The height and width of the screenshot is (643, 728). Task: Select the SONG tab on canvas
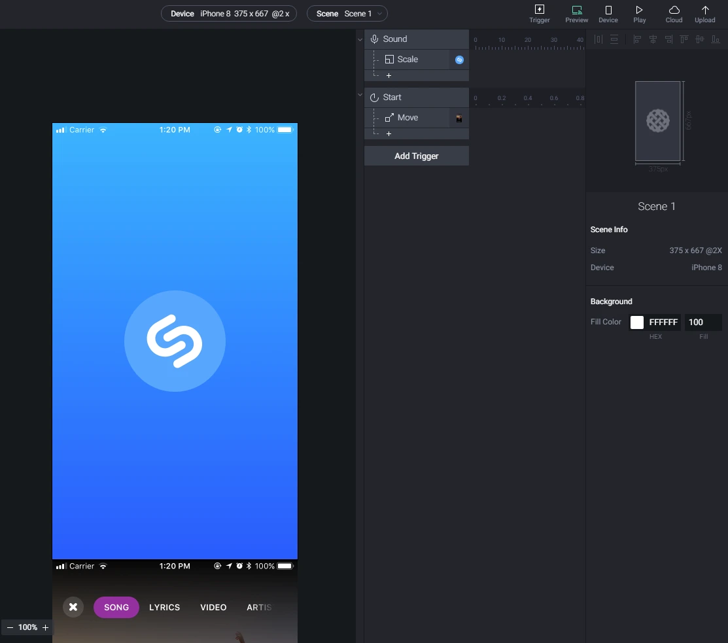coord(116,607)
